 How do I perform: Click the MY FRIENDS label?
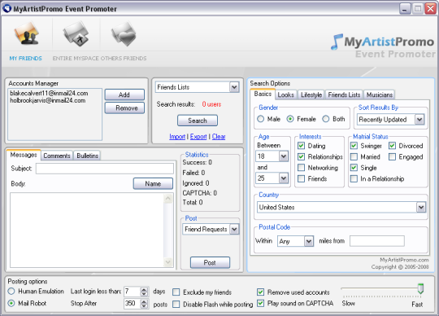click(x=25, y=59)
